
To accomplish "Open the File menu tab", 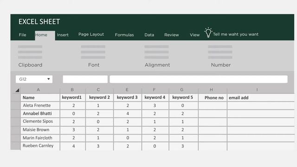I will 22,35.
